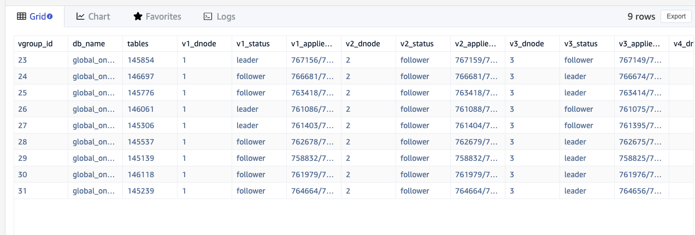The image size is (695, 235).
Task: Click the db_name column header
Action: (89, 44)
